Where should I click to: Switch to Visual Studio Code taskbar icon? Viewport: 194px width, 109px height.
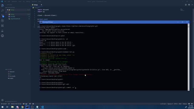click(42, 107)
